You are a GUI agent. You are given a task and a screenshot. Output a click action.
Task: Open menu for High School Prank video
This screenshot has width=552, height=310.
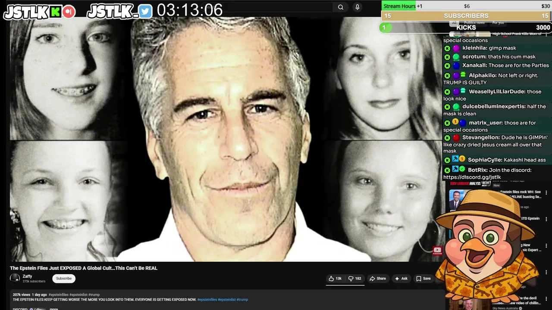point(546,34)
